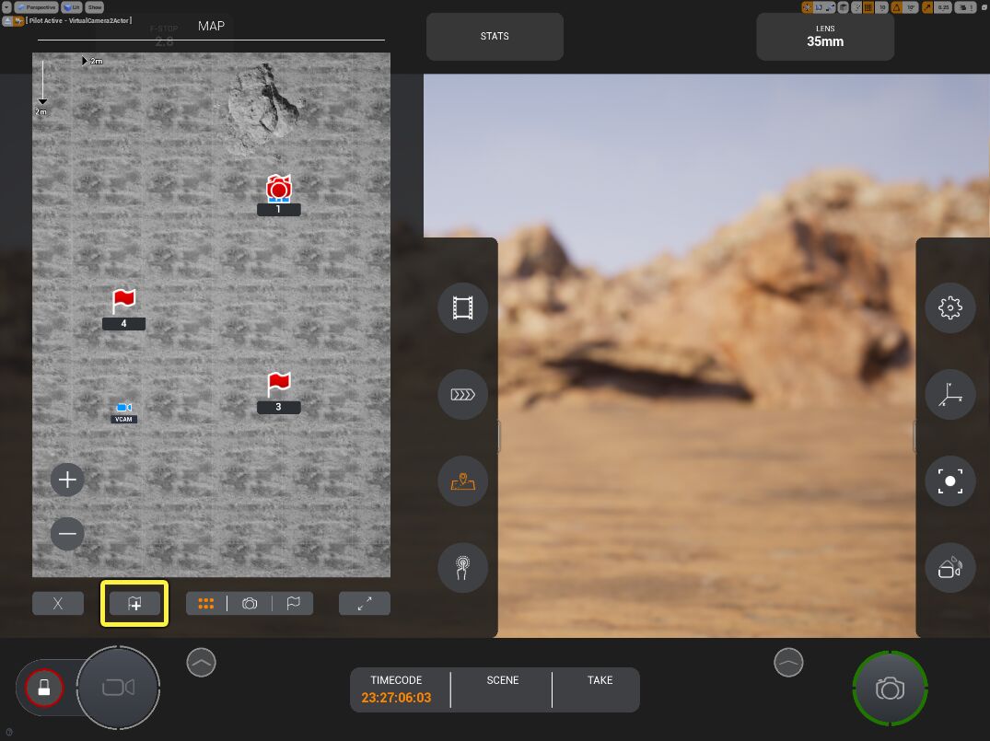Viewport: 990px width, 741px height.
Task: Expand the map to full size
Action: 365,604
